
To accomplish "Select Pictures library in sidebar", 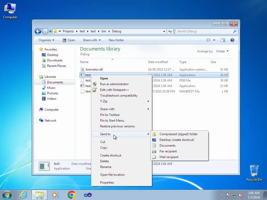I will [52, 93].
